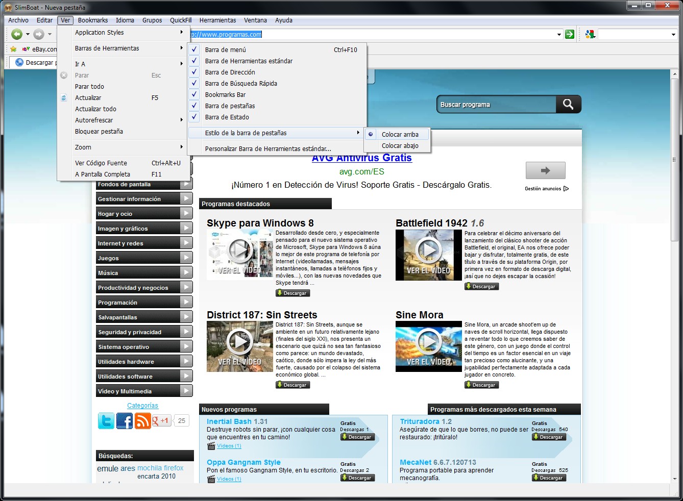Click the search engine icon in quick search
Viewport: 683px width, 501px height.
(590, 34)
